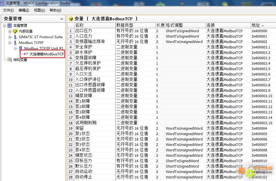This screenshot has width=276, height=181.
Task: Click ShortToSignedWord format in 入口压力 row
Action: click(x=182, y=36)
